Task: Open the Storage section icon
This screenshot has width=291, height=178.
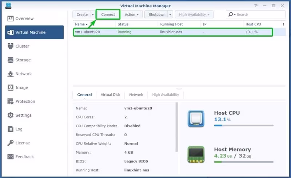Action: [11, 60]
